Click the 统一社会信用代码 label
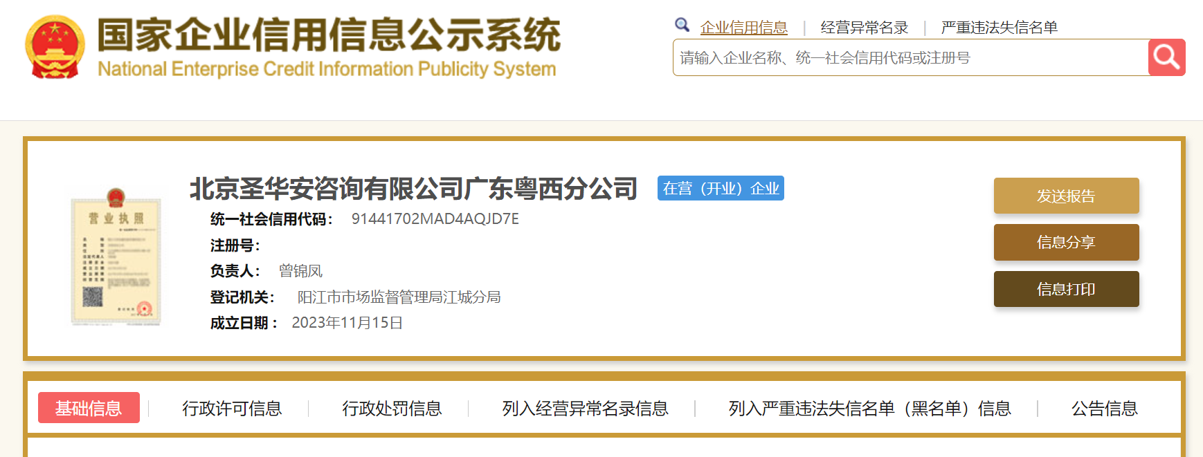The image size is (1203, 457). 272,219
